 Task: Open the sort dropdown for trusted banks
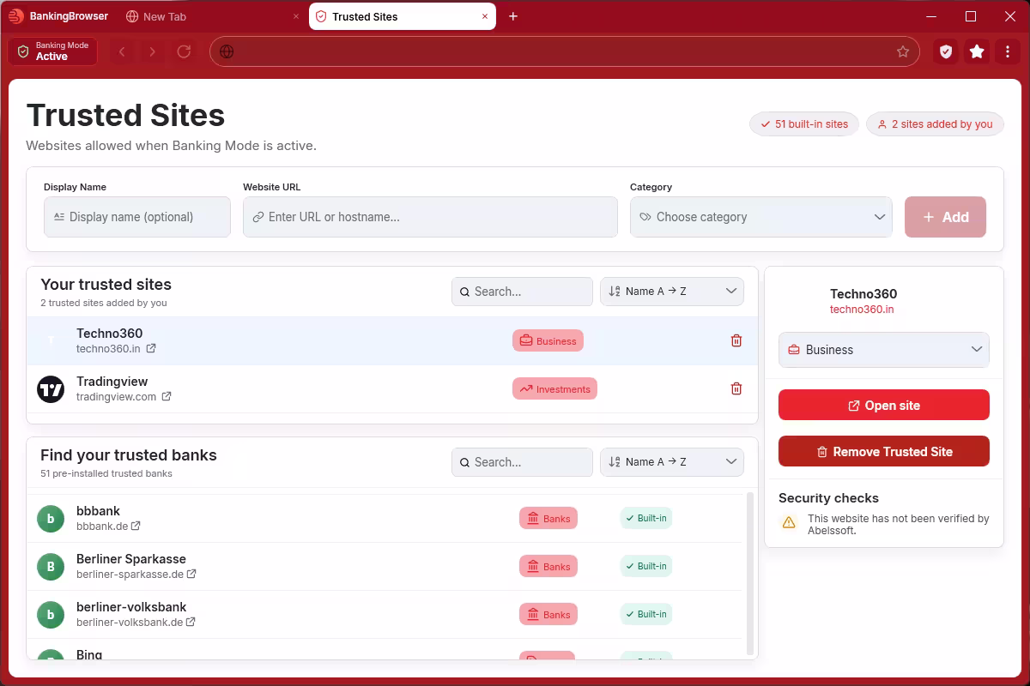(x=672, y=462)
